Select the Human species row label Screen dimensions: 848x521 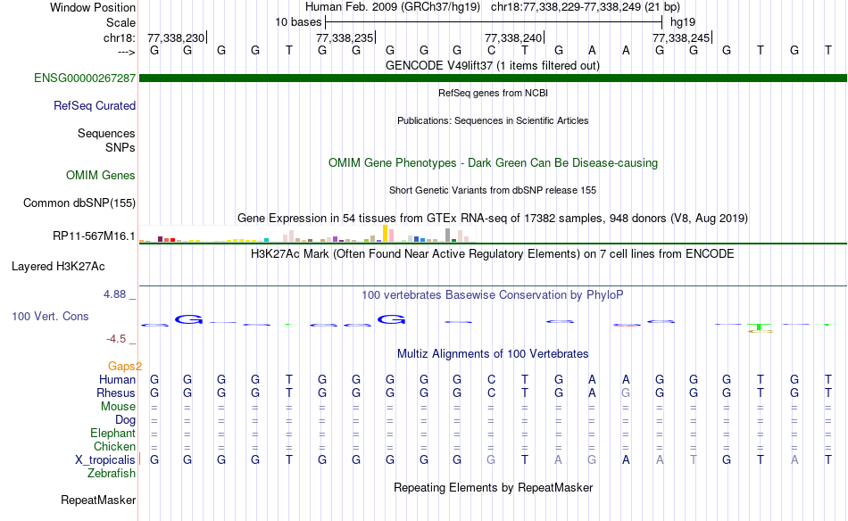tap(117, 379)
